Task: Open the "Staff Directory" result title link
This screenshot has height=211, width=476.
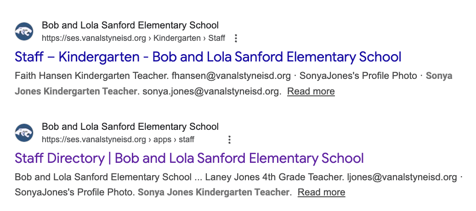Action: [x=189, y=159]
